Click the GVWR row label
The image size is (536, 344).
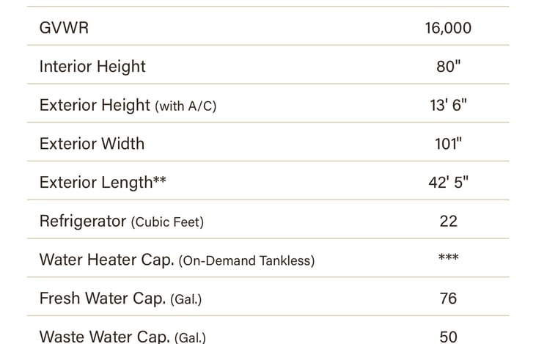point(65,28)
